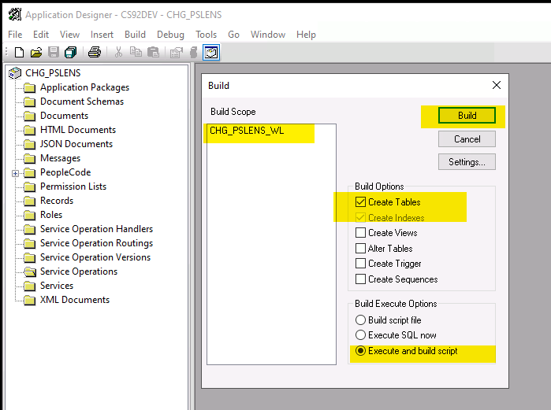Screen dimensions: 551x410
Task: Check the Create Sequences option
Action: click(x=360, y=279)
